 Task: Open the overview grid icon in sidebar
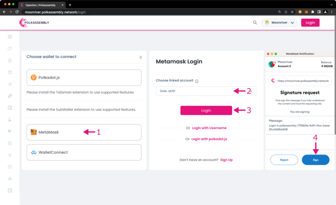10,37
